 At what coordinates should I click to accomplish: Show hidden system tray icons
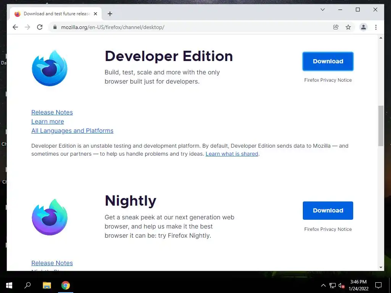tap(323, 285)
